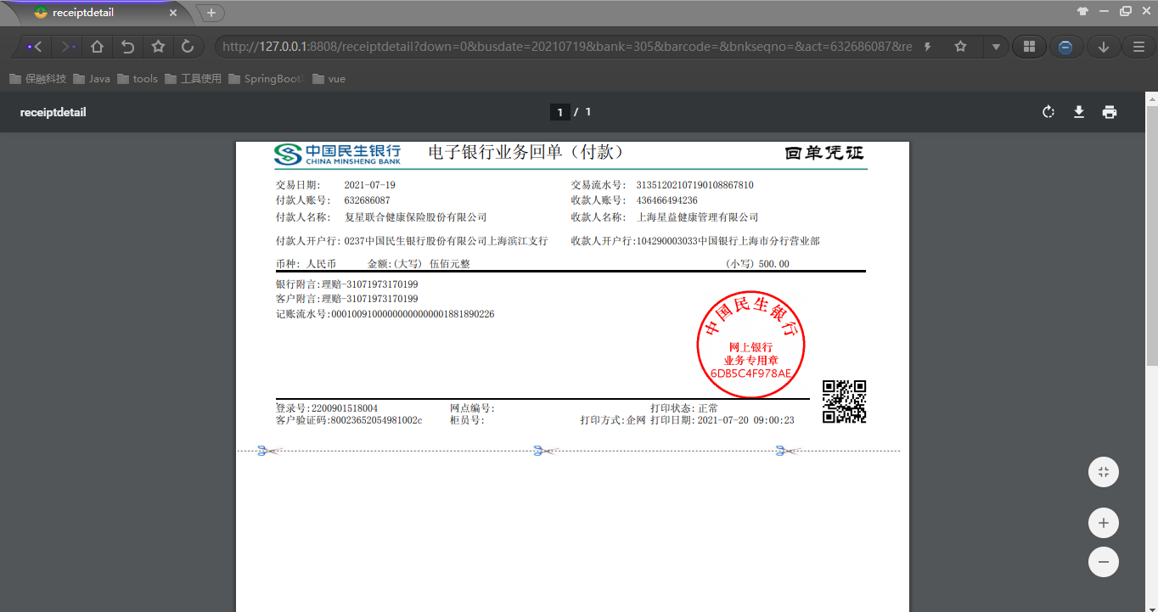Open the tools bookmark folder
Image resolution: width=1158 pixels, height=612 pixels.
[x=138, y=79]
